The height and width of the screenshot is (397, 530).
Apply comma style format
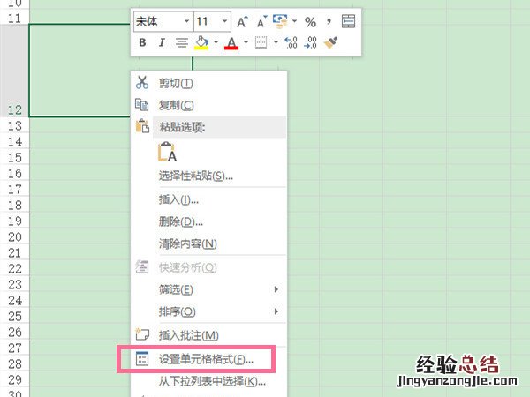(x=329, y=22)
